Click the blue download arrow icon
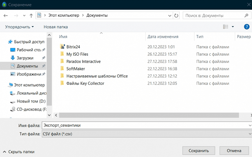The width and height of the screenshot is (252, 157). (13, 58)
